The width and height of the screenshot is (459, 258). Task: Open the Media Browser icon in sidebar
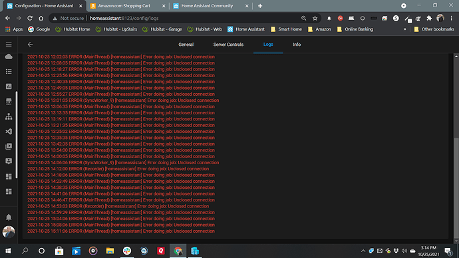(x=9, y=146)
